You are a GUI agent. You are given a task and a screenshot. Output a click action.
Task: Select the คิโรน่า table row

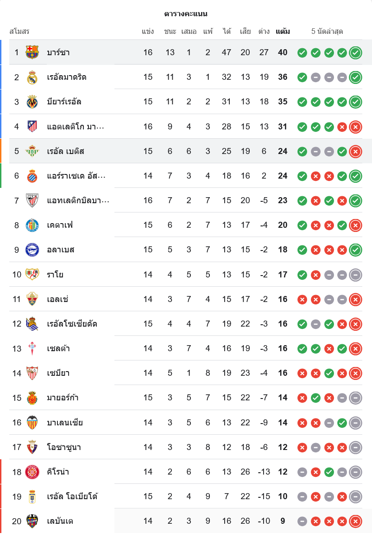point(185,472)
